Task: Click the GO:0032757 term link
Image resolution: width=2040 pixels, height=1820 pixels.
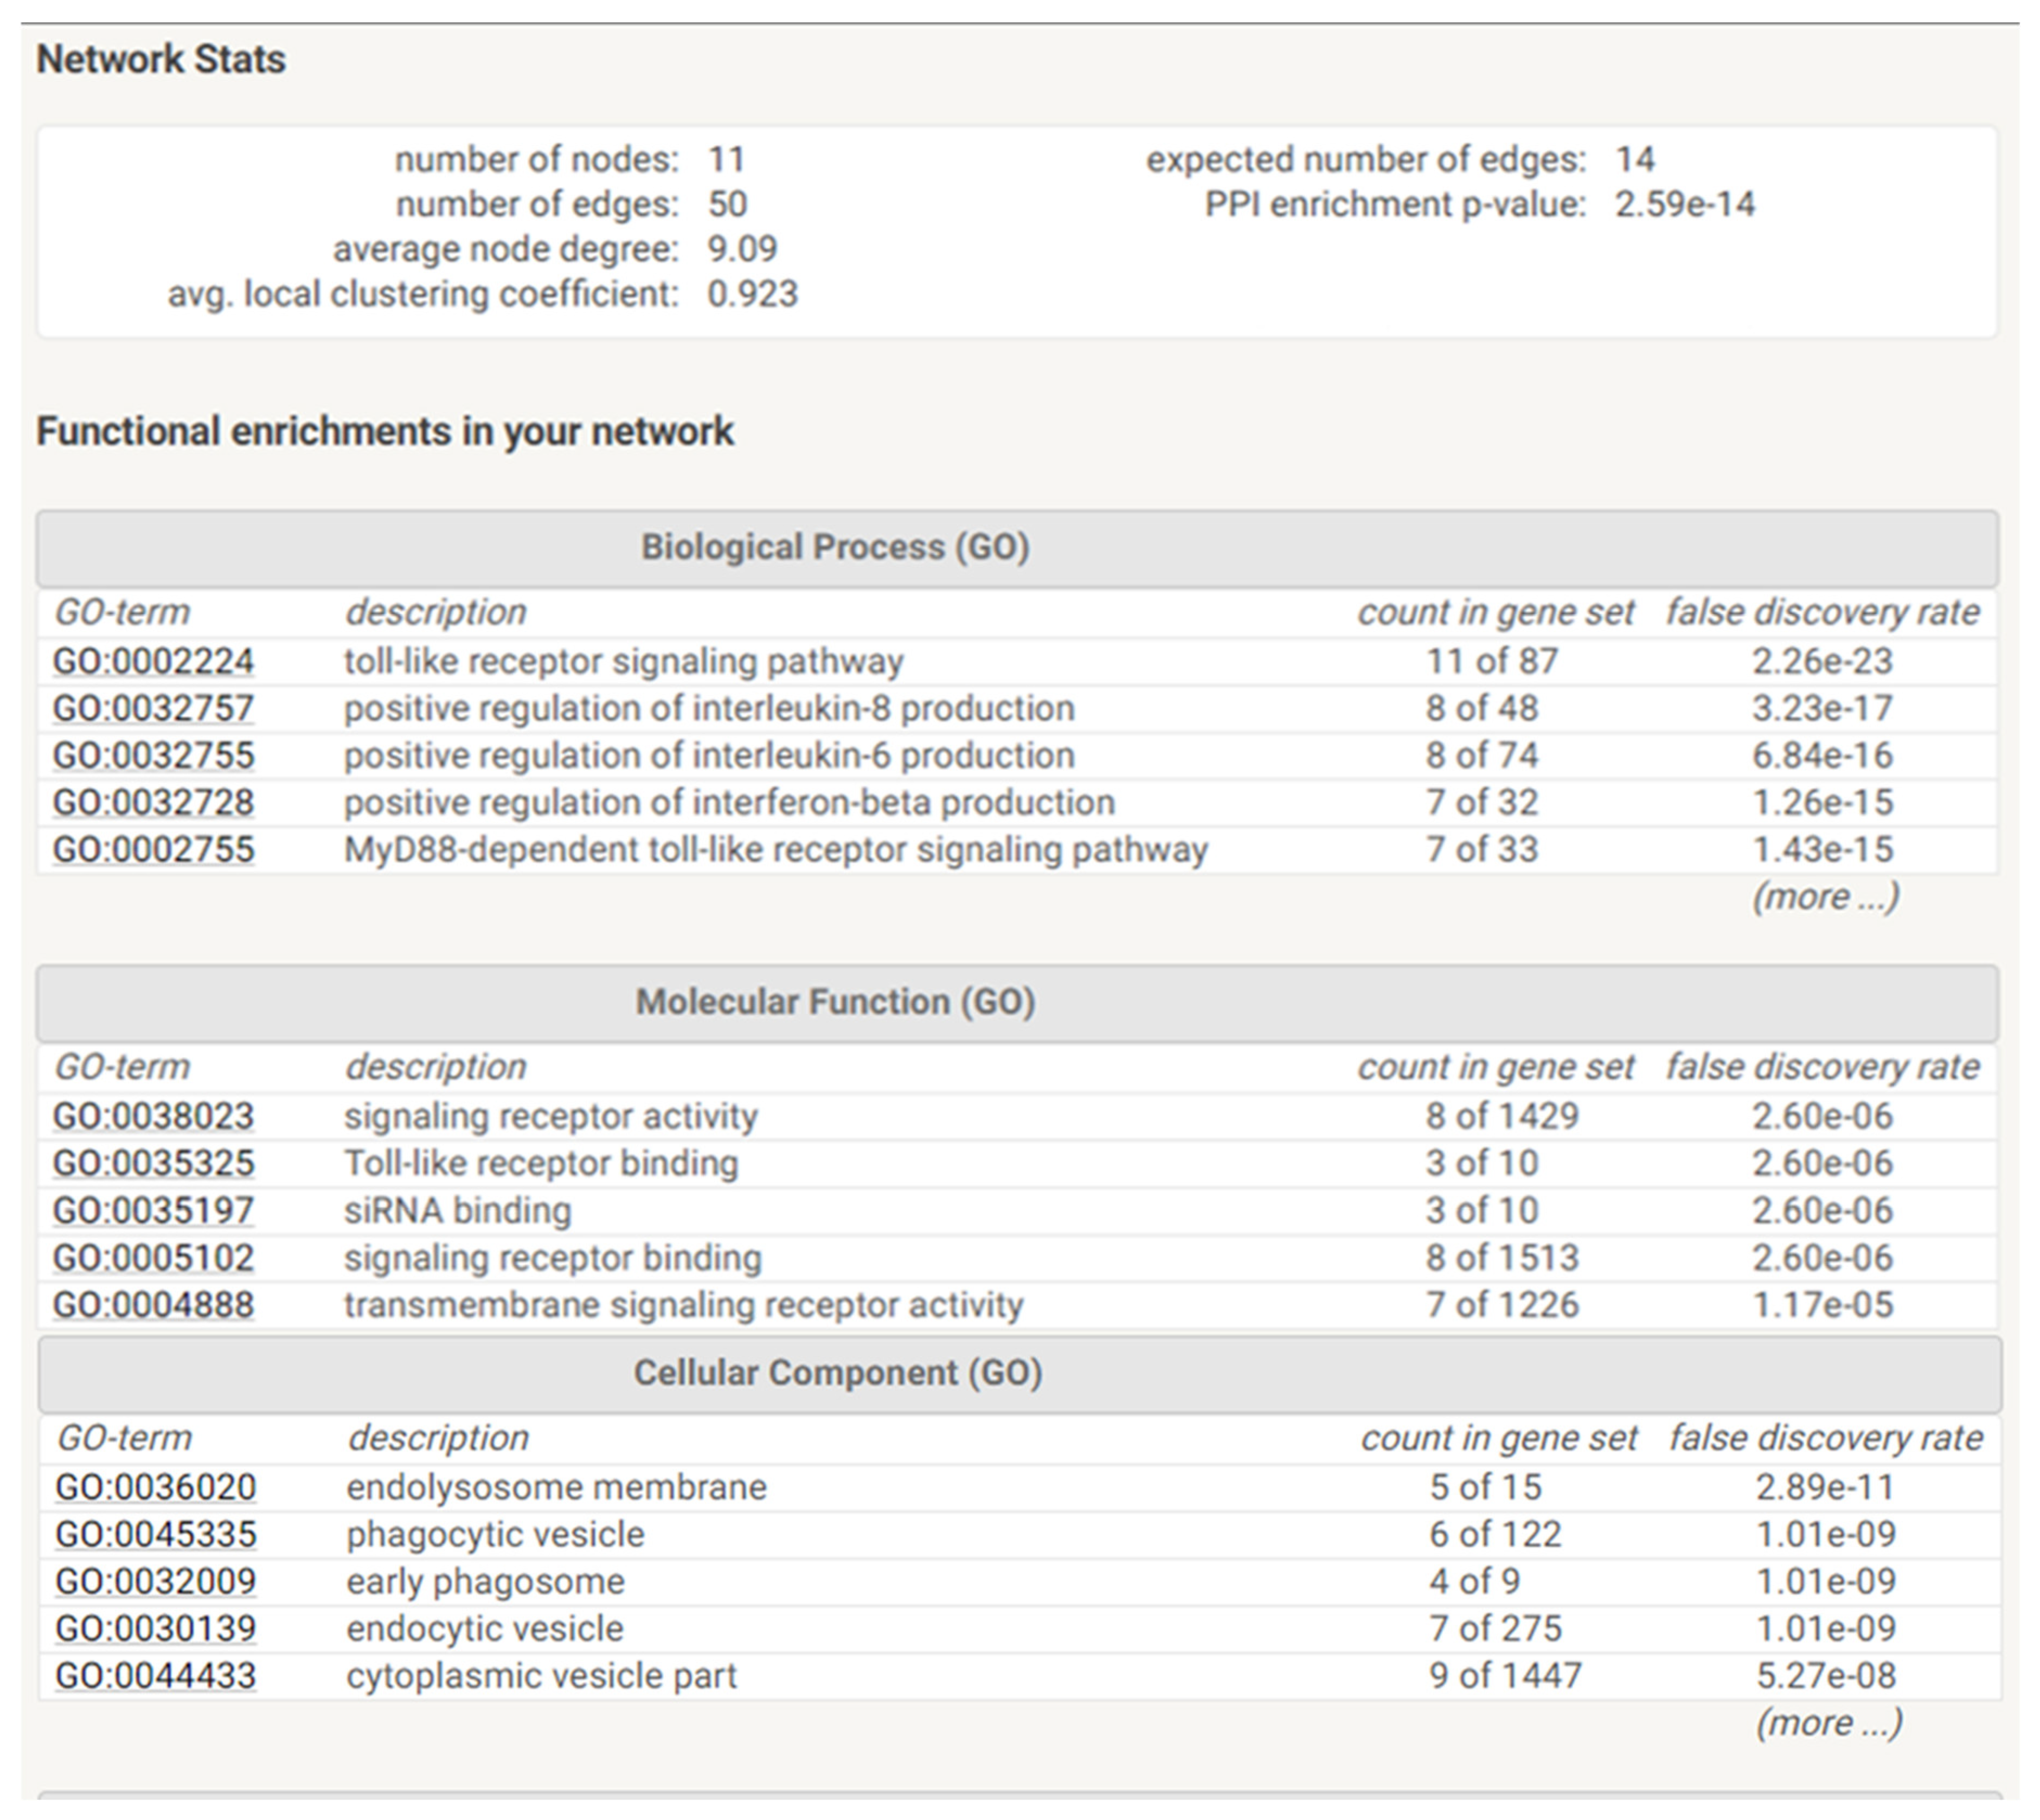Action: pos(153,708)
